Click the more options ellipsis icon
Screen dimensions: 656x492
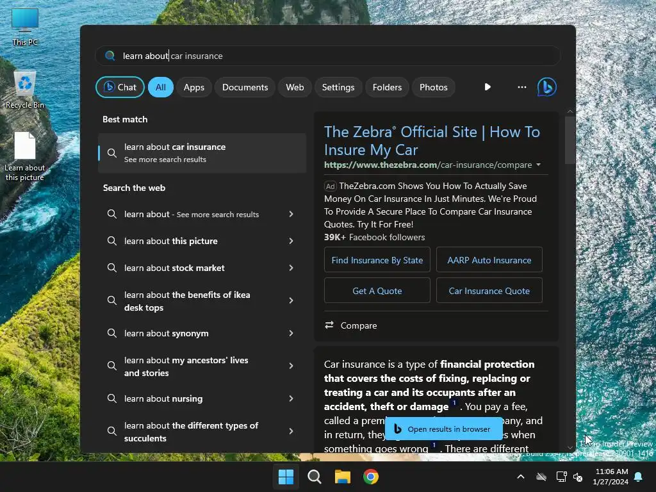click(521, 87)
